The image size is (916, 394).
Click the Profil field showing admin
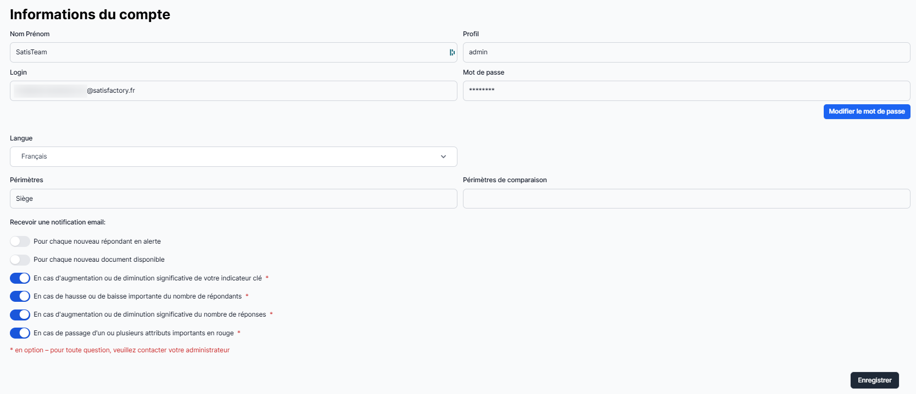pyautogui.click(x=686, y=52)
